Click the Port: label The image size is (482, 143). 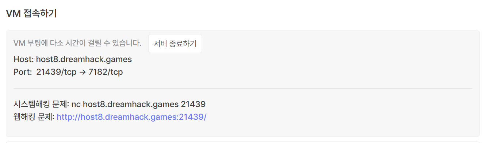pos(23,72)
